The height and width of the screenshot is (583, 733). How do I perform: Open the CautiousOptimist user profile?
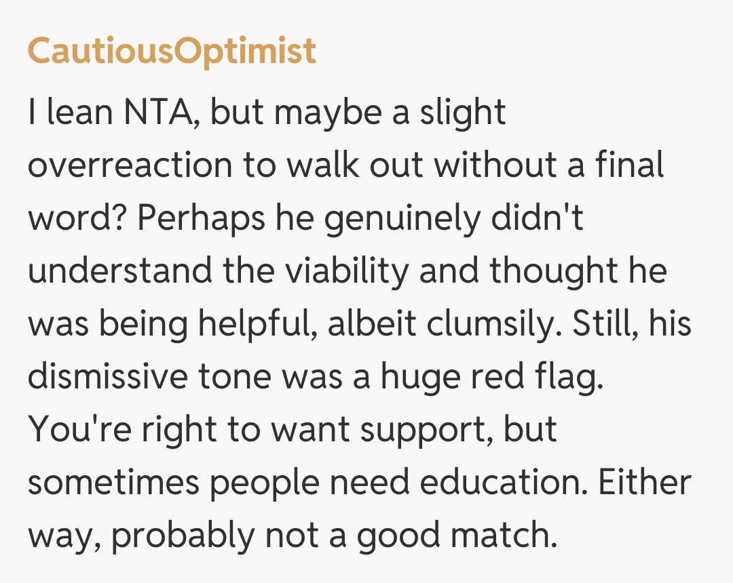click(172, 52)
